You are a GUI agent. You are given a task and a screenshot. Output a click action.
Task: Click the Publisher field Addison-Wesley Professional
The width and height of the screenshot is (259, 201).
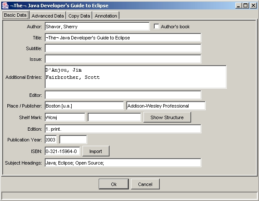pos(166,105)
